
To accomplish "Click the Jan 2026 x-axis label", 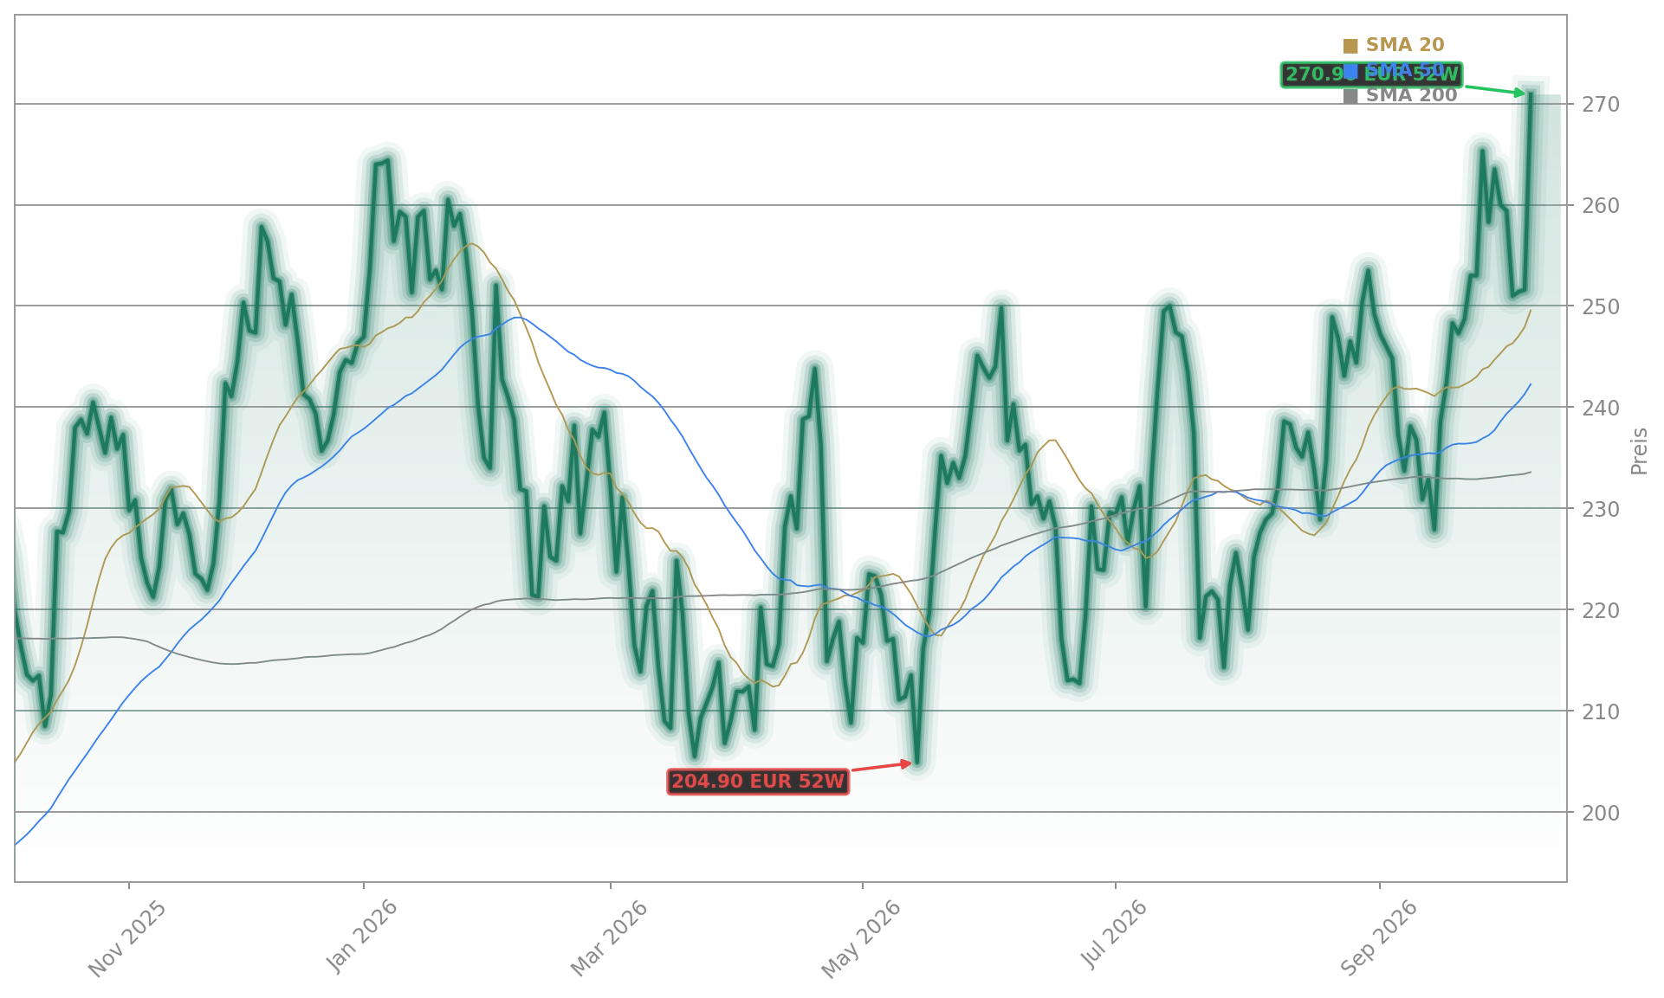I will [x=361, y=936].
